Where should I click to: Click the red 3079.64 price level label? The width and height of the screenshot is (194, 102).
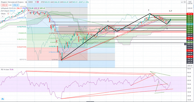click(190, 14)
